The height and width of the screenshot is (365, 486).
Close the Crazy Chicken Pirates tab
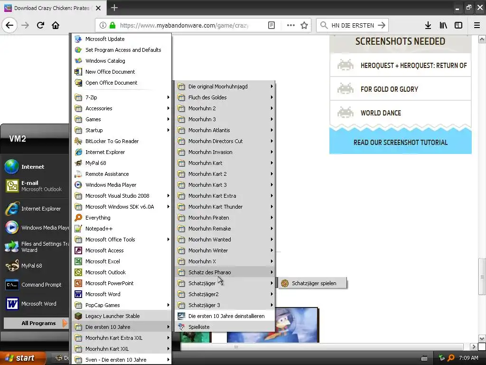[98, 8]
